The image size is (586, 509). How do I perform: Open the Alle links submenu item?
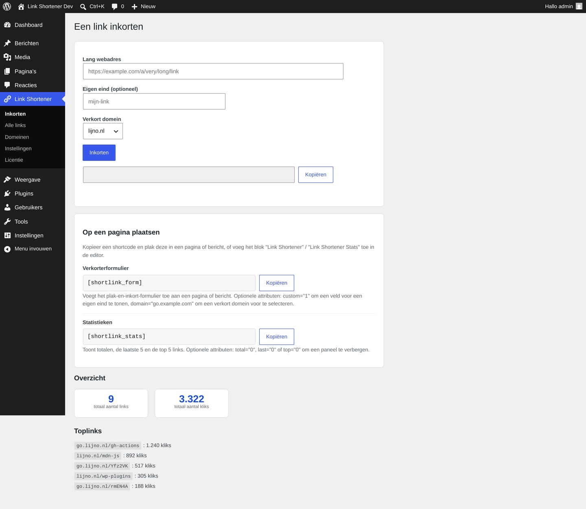tap(15, 125)
